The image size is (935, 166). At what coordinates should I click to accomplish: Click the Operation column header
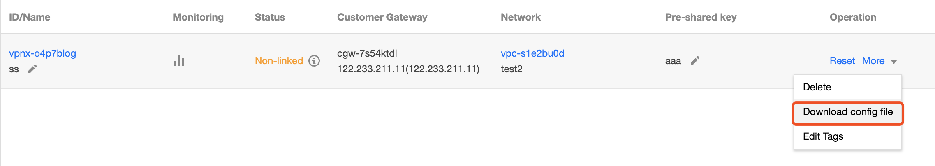853,17
